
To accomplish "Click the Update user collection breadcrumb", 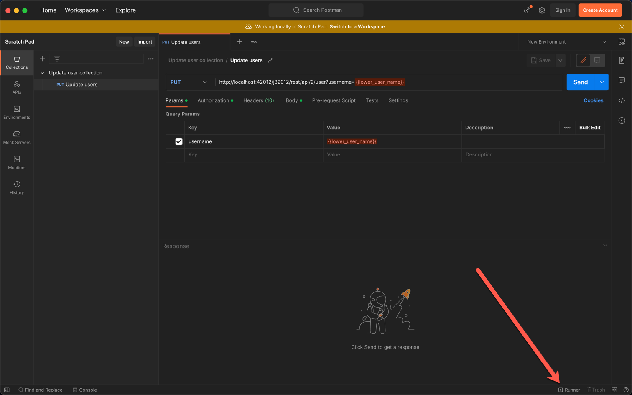I will (x=196, y=60).
